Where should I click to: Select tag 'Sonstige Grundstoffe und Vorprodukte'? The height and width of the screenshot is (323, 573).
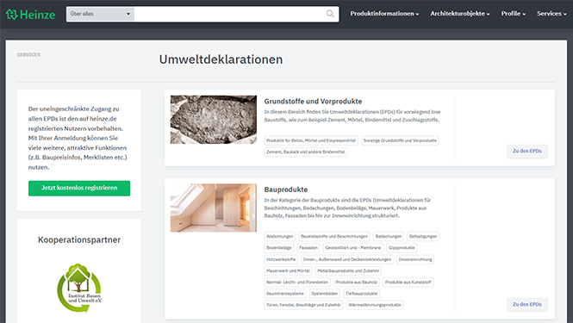pyautogui.click(x=400, y=140)
